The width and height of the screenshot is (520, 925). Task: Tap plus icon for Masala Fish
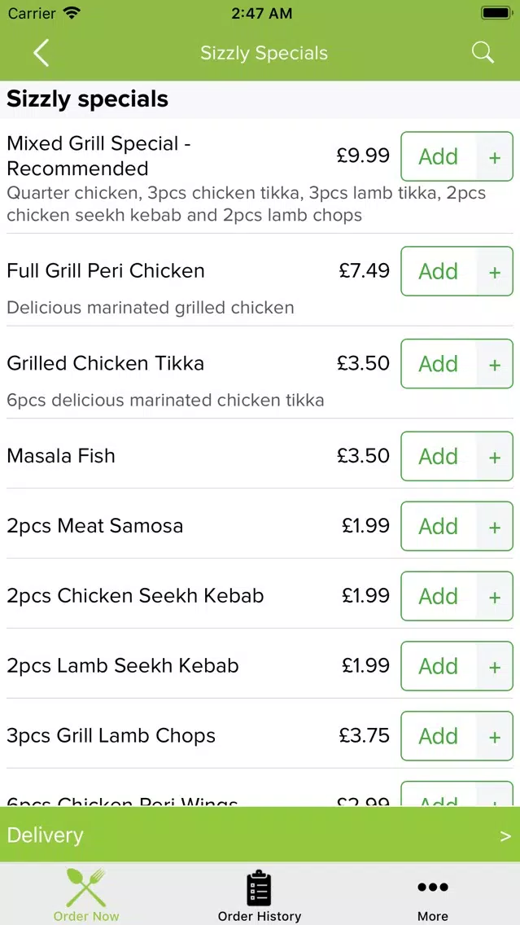click(495, 457)
